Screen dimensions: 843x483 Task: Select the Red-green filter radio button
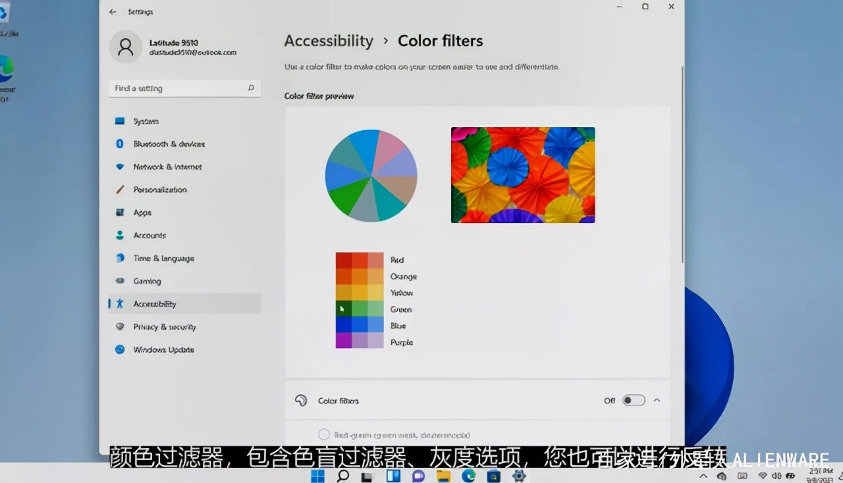pyautogui.click(x=323, y=434)
